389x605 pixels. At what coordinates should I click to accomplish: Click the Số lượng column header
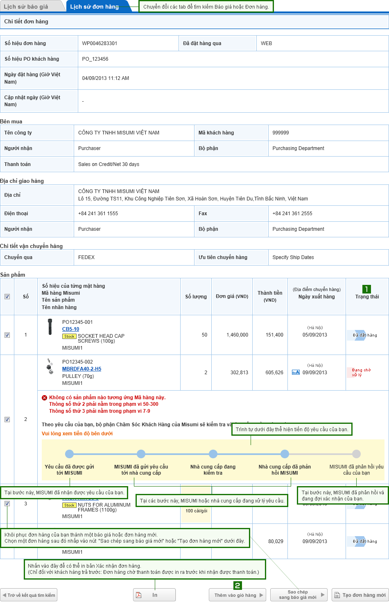196,297
